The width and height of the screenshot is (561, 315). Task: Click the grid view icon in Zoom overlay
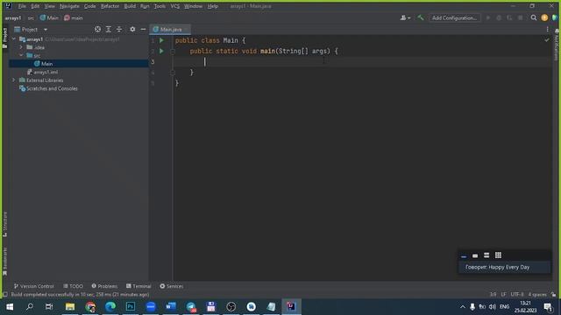[x=498, y=255]
